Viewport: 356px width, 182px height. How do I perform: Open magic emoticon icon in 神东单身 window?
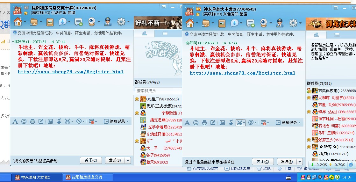[204, 123]
